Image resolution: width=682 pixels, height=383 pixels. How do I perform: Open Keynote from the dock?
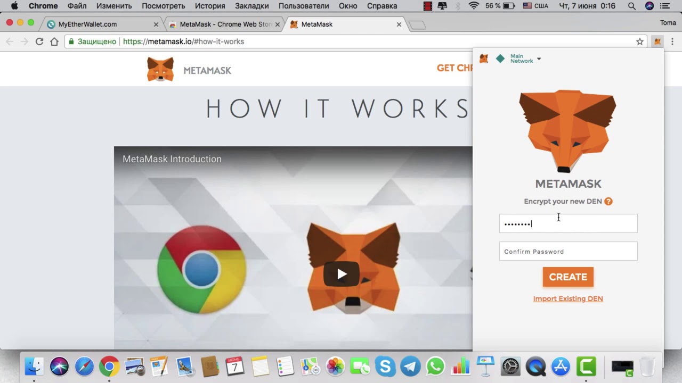(x=485, y=367)
